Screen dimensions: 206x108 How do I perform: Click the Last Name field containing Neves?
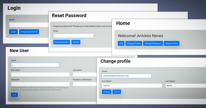[x=186, y=86]
